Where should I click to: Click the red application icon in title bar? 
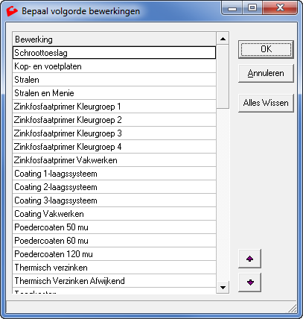click(x=12, y=11)
